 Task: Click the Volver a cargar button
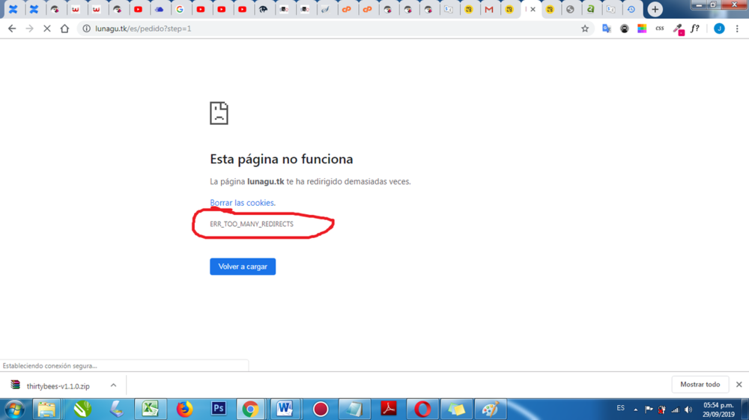pyautogui.click(x=243, y=267)
